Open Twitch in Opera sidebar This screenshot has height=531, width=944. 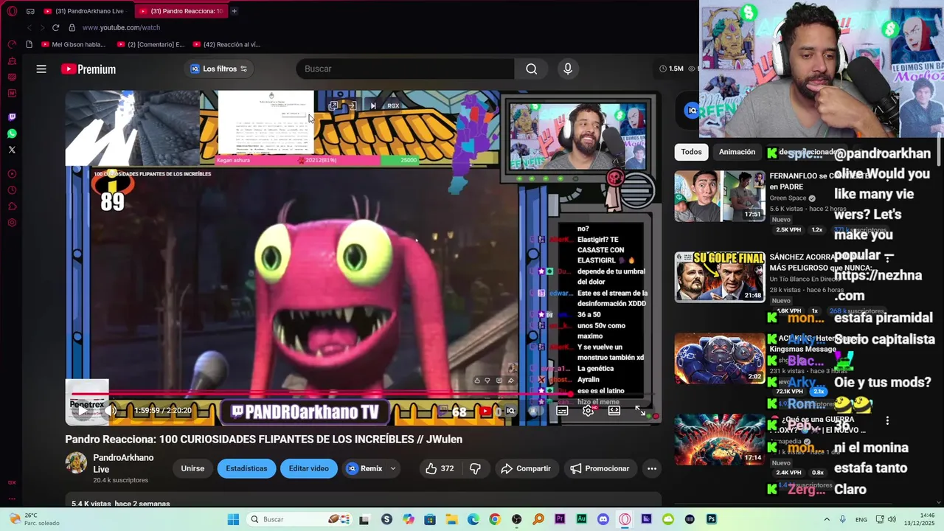tap(12, 117)
